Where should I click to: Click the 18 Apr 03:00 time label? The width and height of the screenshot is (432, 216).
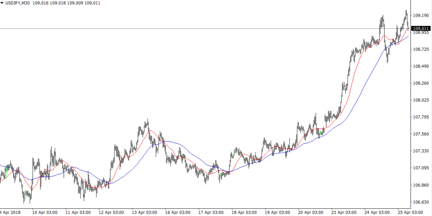[x=244, y=212]
